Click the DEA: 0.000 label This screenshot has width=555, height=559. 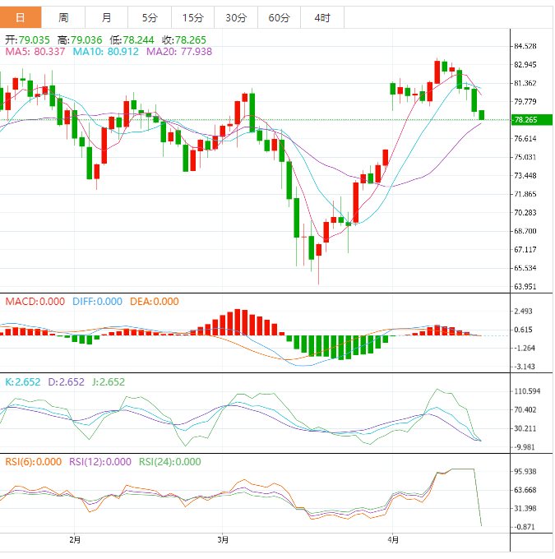154,302
